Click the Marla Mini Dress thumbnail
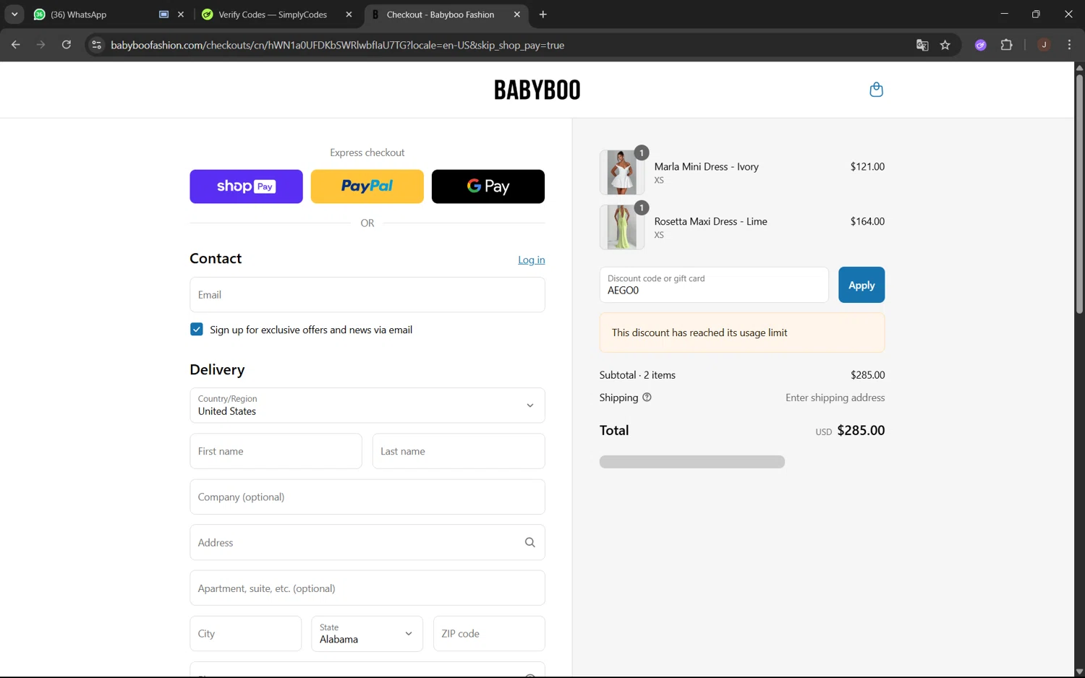 [622, 172]
